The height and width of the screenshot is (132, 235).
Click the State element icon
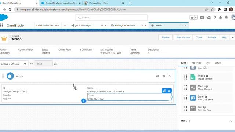193,98
